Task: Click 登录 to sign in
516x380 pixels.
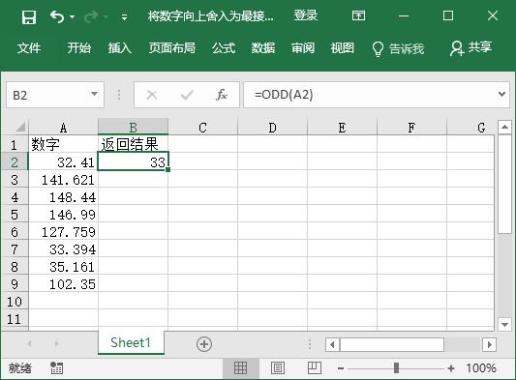Action: (305, 15)
